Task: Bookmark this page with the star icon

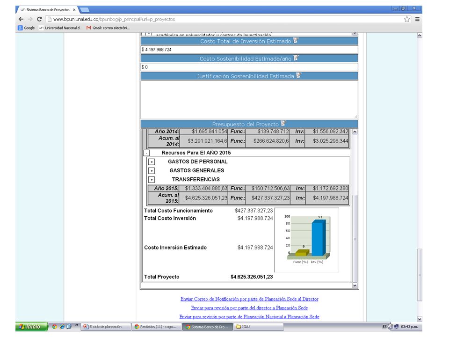Action: click(406, 19)
